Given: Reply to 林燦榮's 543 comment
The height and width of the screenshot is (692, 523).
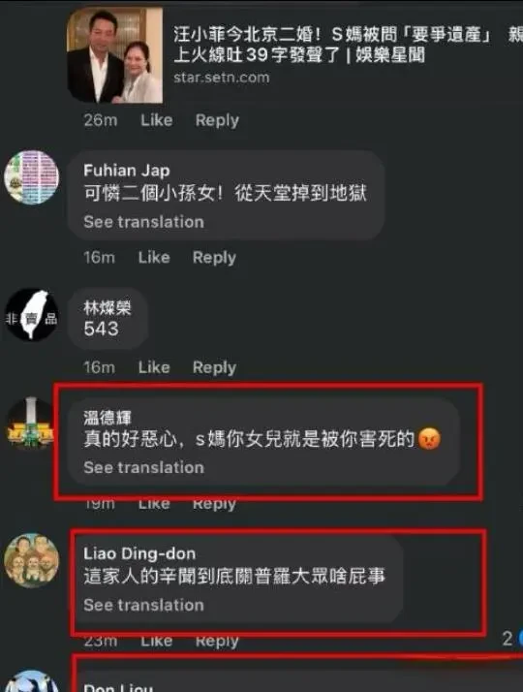Looking at the screenshot, I should (214, 367).
